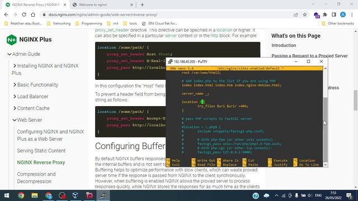Click the 'try_files $uri $uri/ =404;' line
358x201 pixels.
(x=223, y=106)
